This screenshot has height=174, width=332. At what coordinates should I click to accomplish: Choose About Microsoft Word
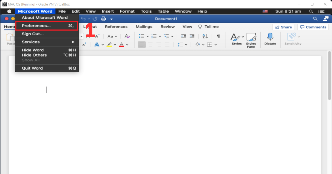(47, 18)
